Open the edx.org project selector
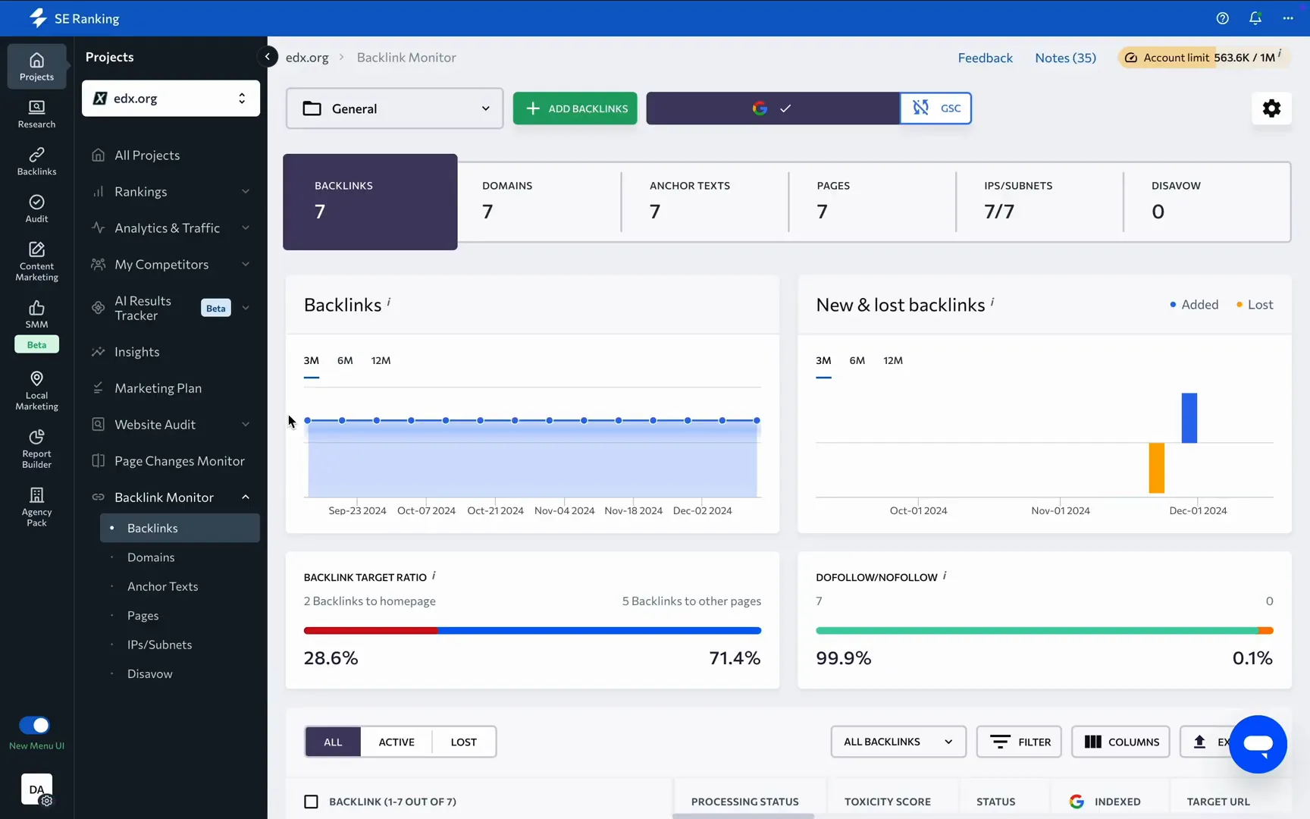 coord(171,98)
